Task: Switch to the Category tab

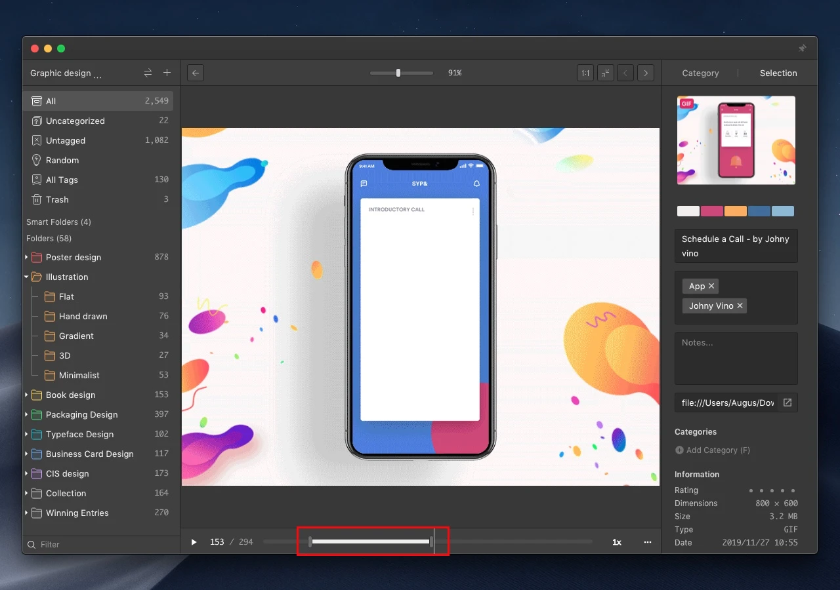Action: click(700, 73)
